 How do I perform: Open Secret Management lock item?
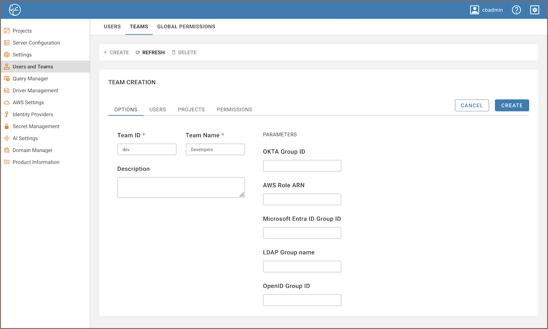[x=36, y=126]
